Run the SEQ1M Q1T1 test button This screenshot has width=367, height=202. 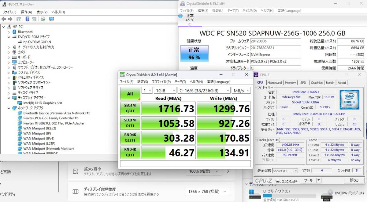(130, 123)
